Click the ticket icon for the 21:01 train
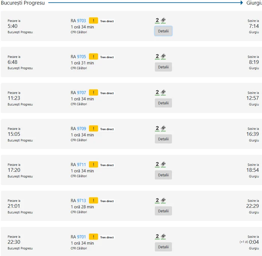262x256 pixels. tap(163, 200)
